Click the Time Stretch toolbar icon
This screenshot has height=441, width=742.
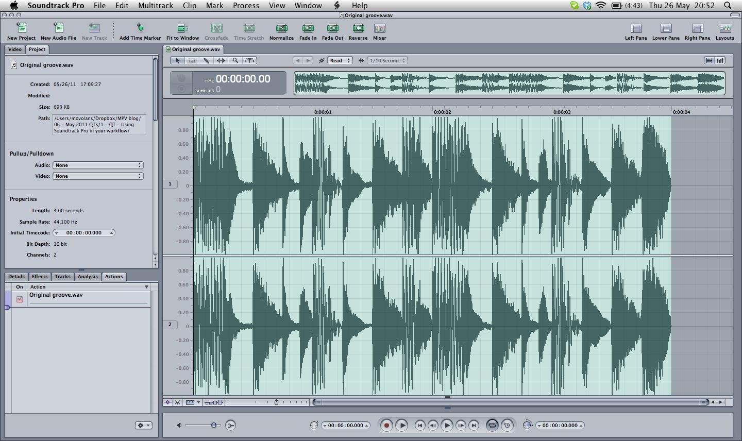(249, 28)
